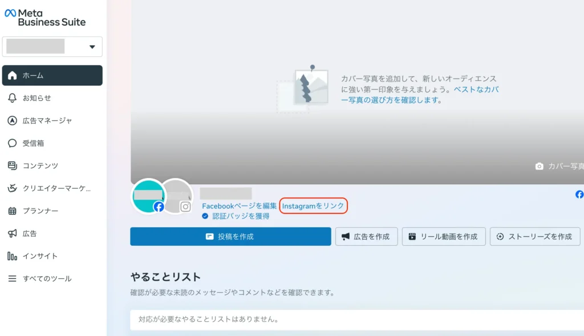584x336 pixels.
Task: Open the 受信箱 inbox icon
Action: click(x=12, y=143)
